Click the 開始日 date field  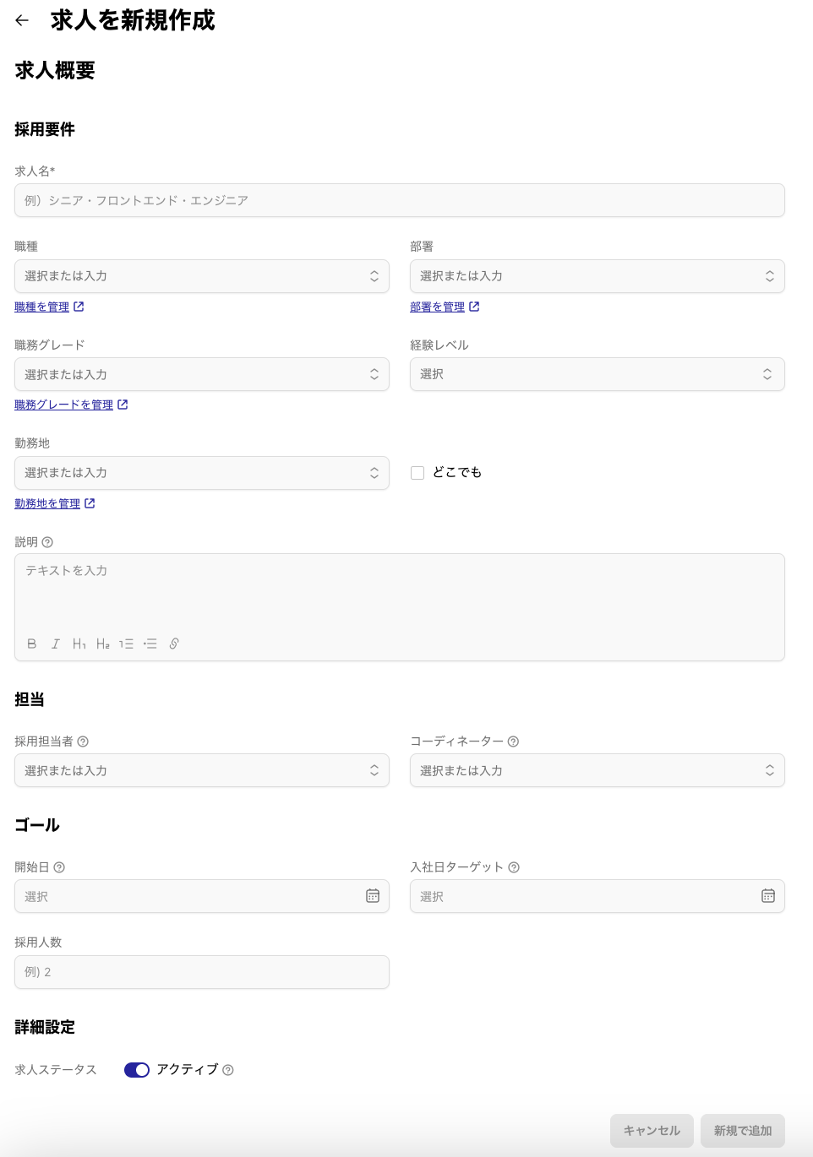coord(202,896)
